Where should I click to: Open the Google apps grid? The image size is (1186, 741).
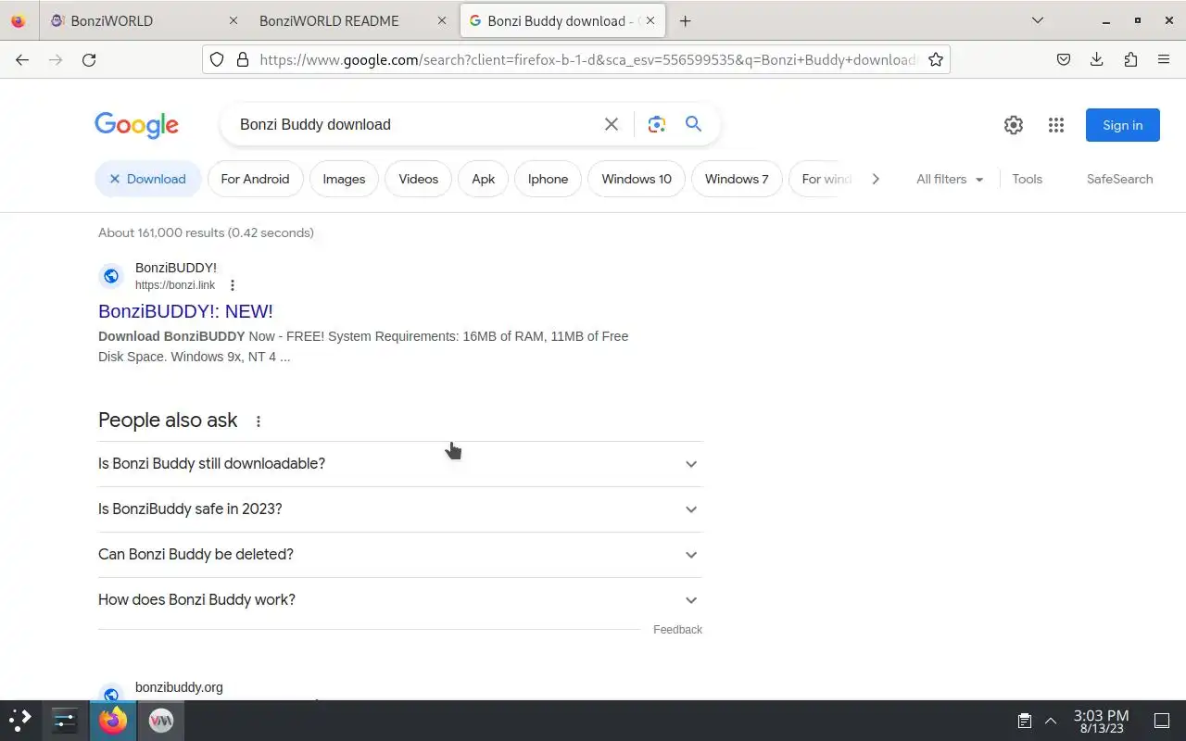pos(1056,125)
